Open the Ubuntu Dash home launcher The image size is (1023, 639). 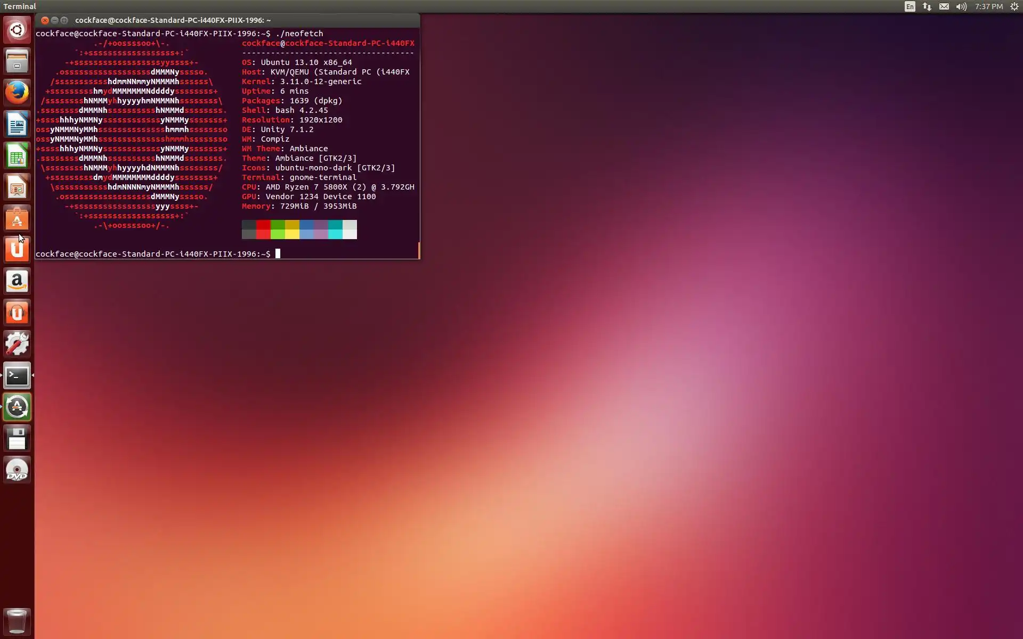(17, 30)
